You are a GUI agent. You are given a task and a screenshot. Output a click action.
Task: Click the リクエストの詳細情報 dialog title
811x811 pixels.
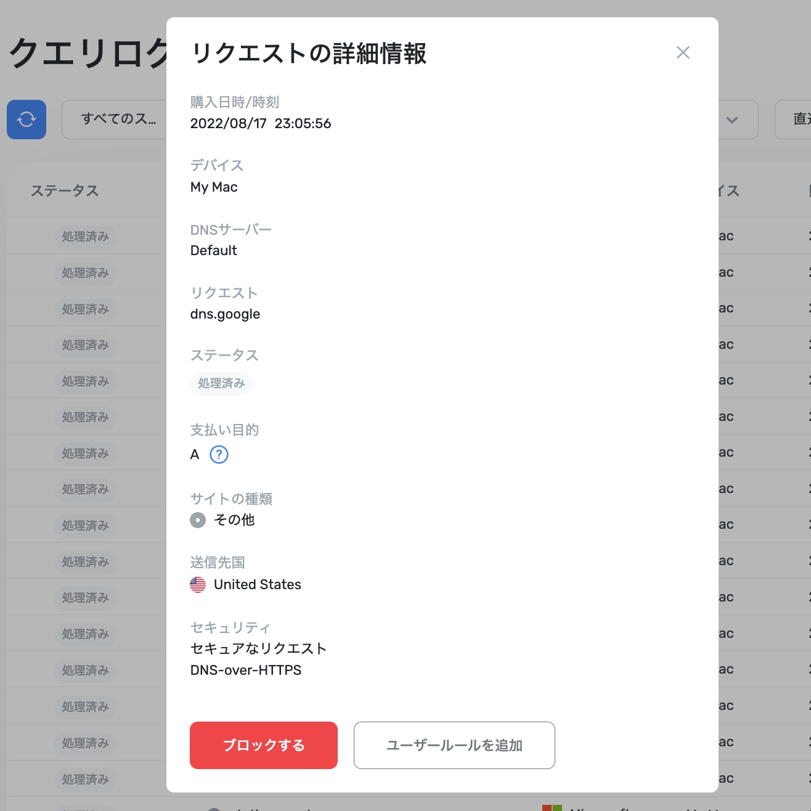coord(309,54)
